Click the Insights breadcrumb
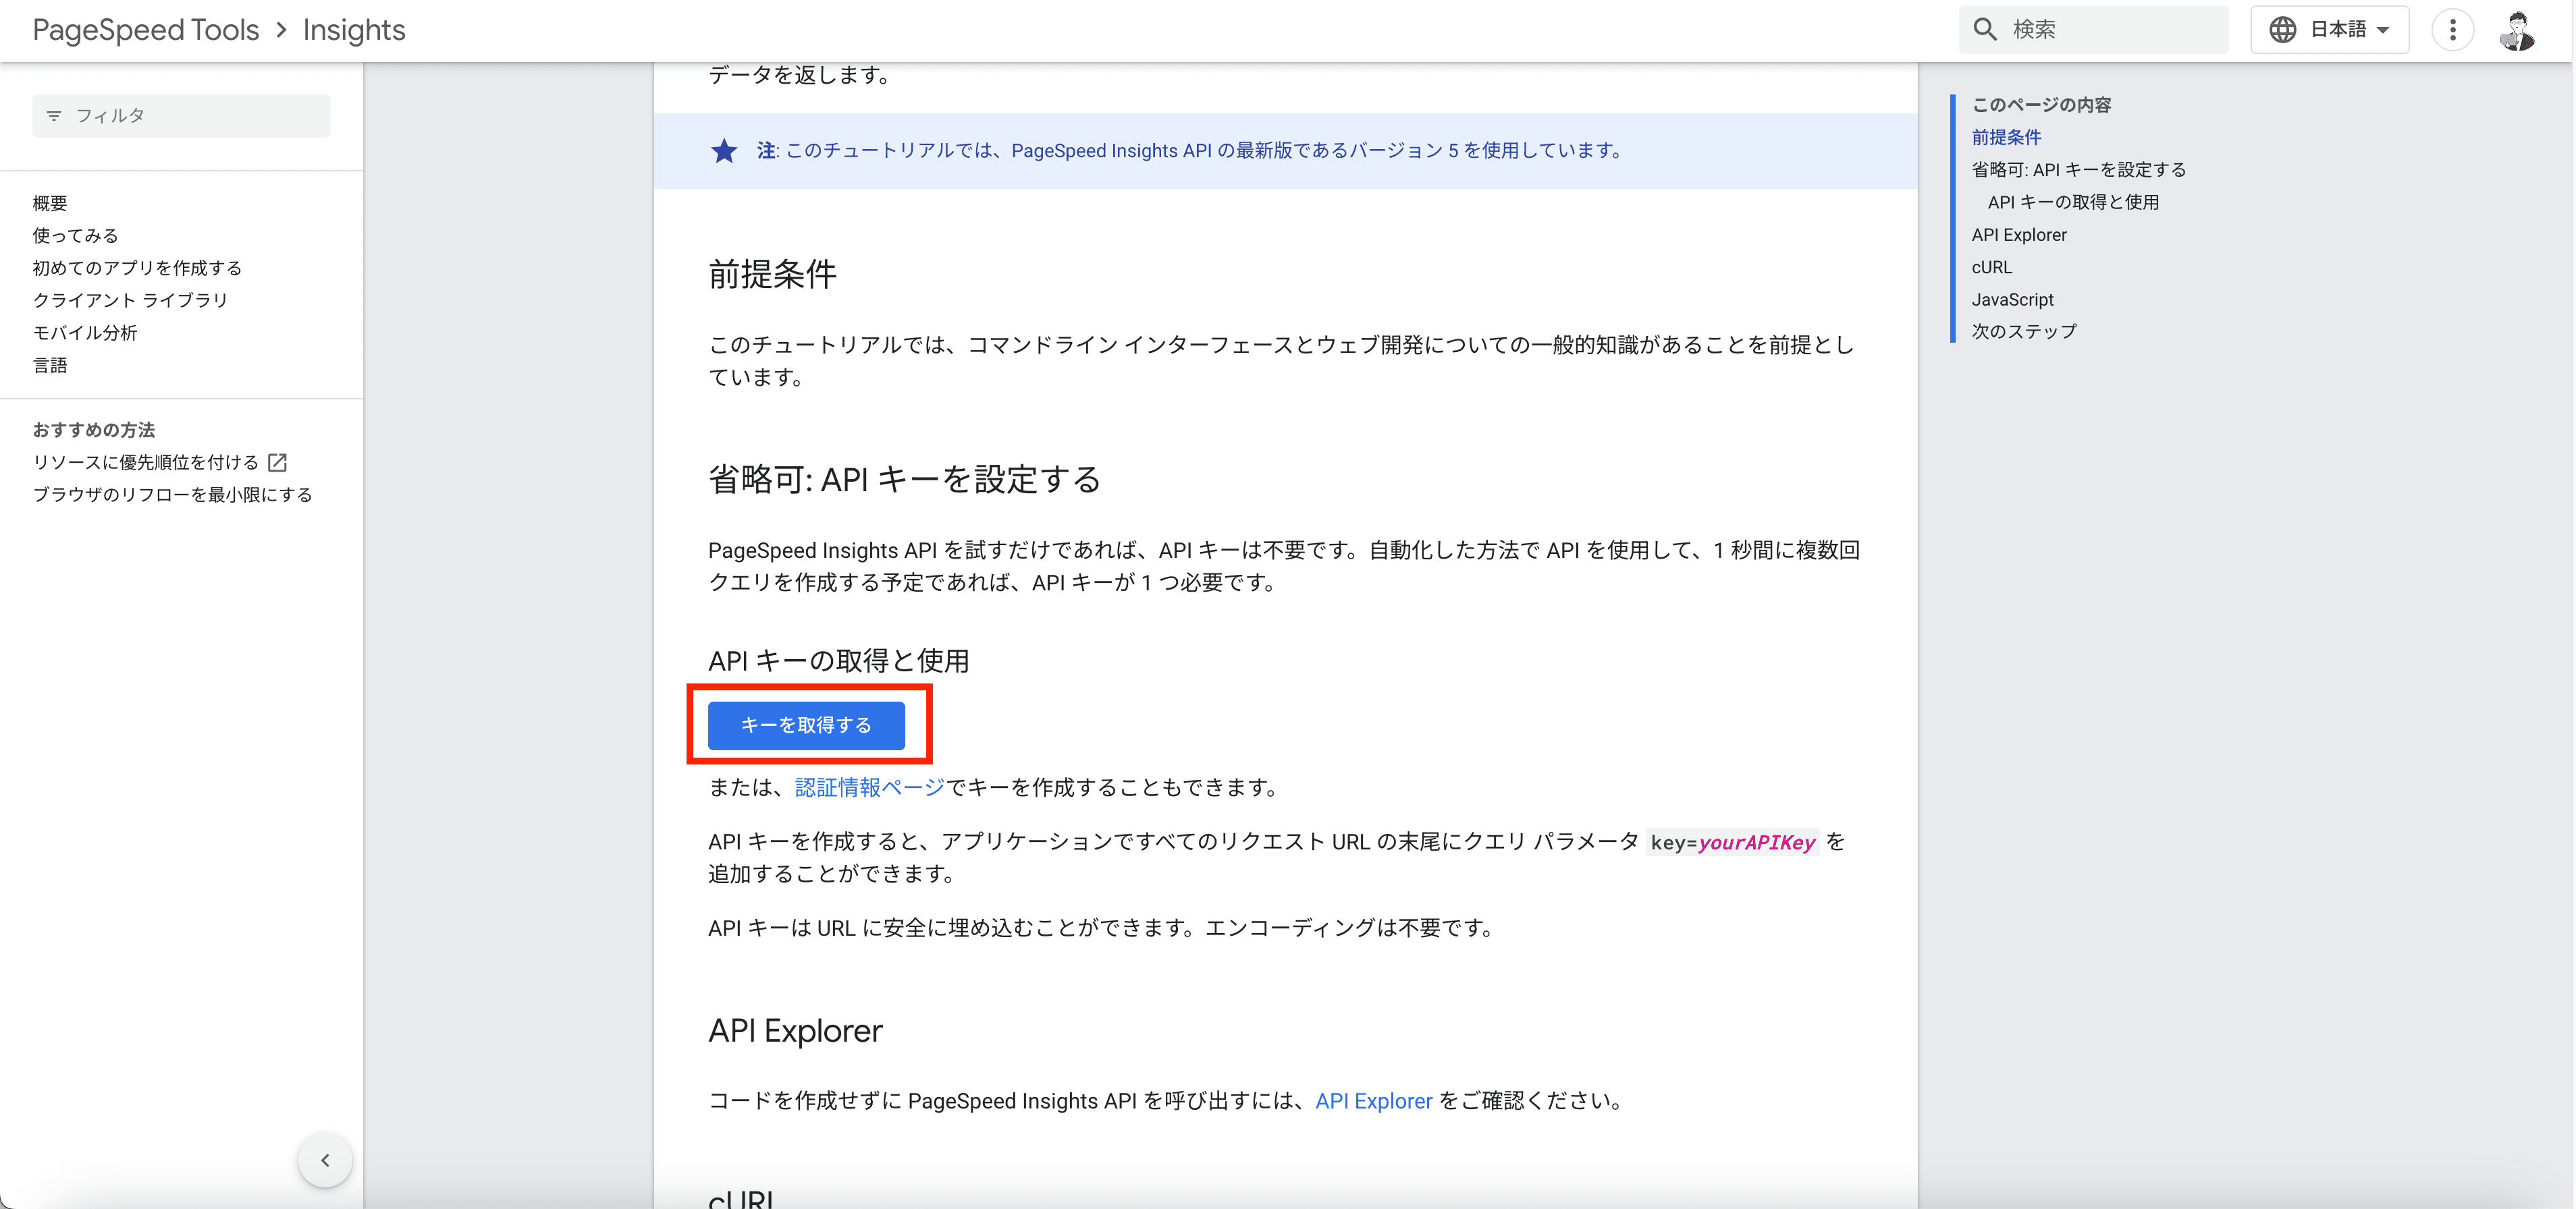This screenshot has width=2576, height=1209. click(354, 30)
